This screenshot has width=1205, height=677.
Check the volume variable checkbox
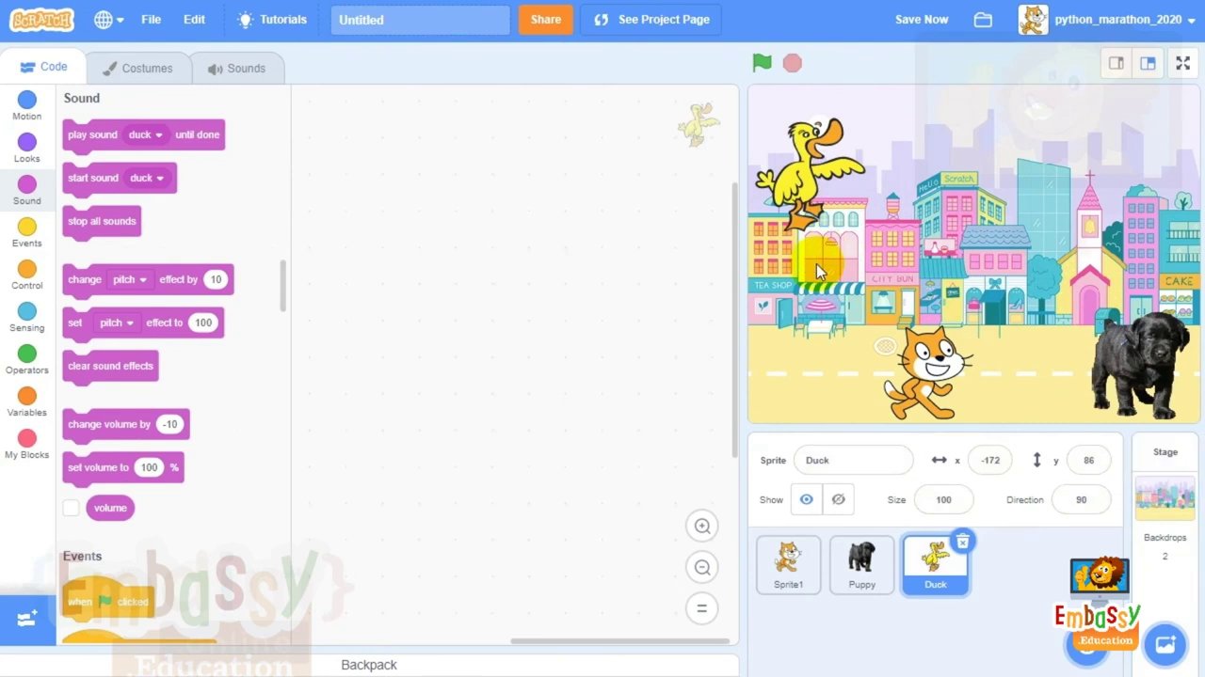pos(71,508)
